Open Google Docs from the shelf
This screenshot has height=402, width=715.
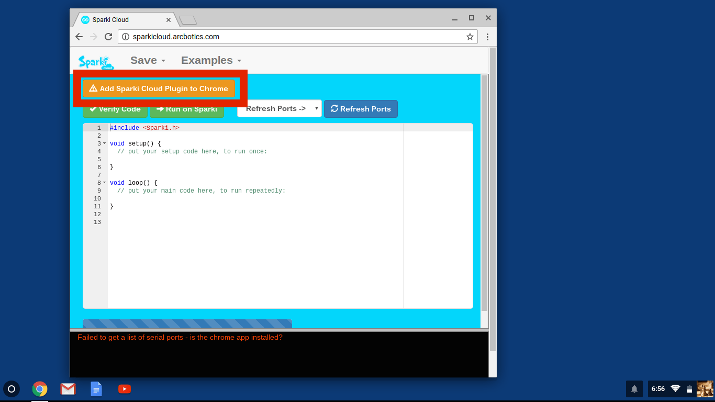pos(96,389)
